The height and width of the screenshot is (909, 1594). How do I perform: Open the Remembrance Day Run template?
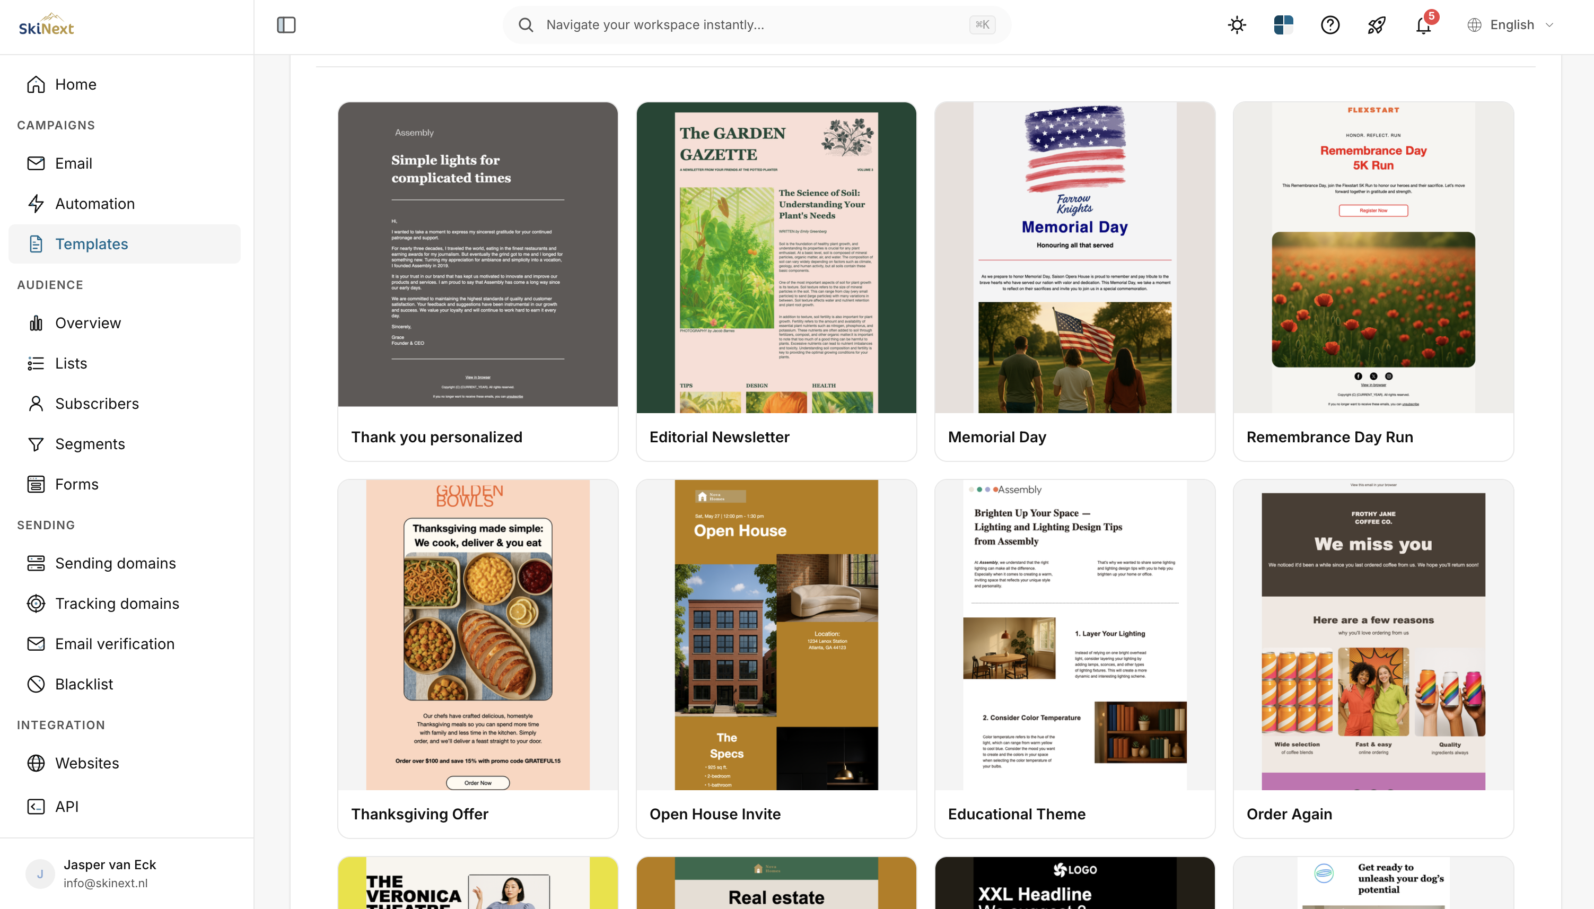[1373, 282]
